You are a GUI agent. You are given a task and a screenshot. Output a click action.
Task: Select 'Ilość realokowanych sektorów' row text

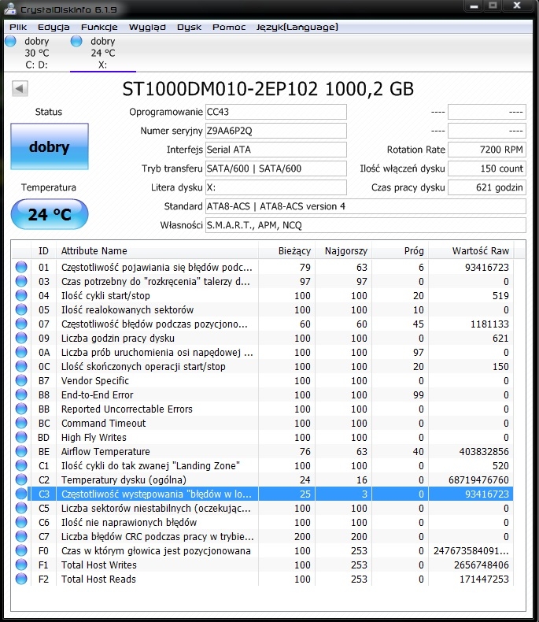[x=127, y=309]
